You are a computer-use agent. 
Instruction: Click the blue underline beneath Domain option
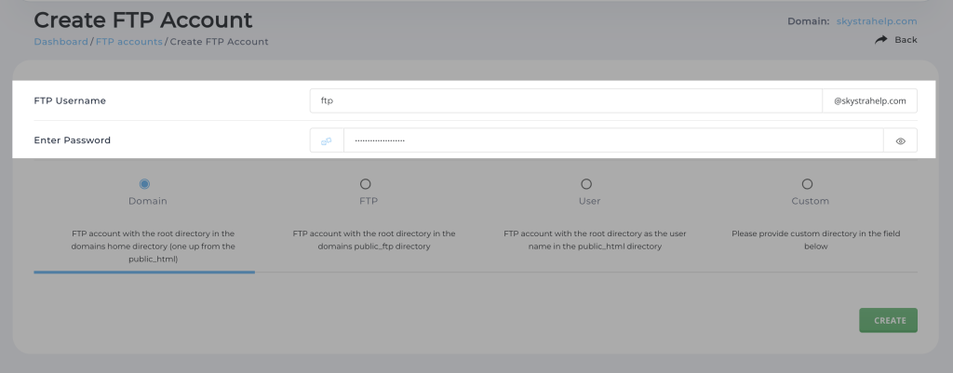click(x=144, y=272)
